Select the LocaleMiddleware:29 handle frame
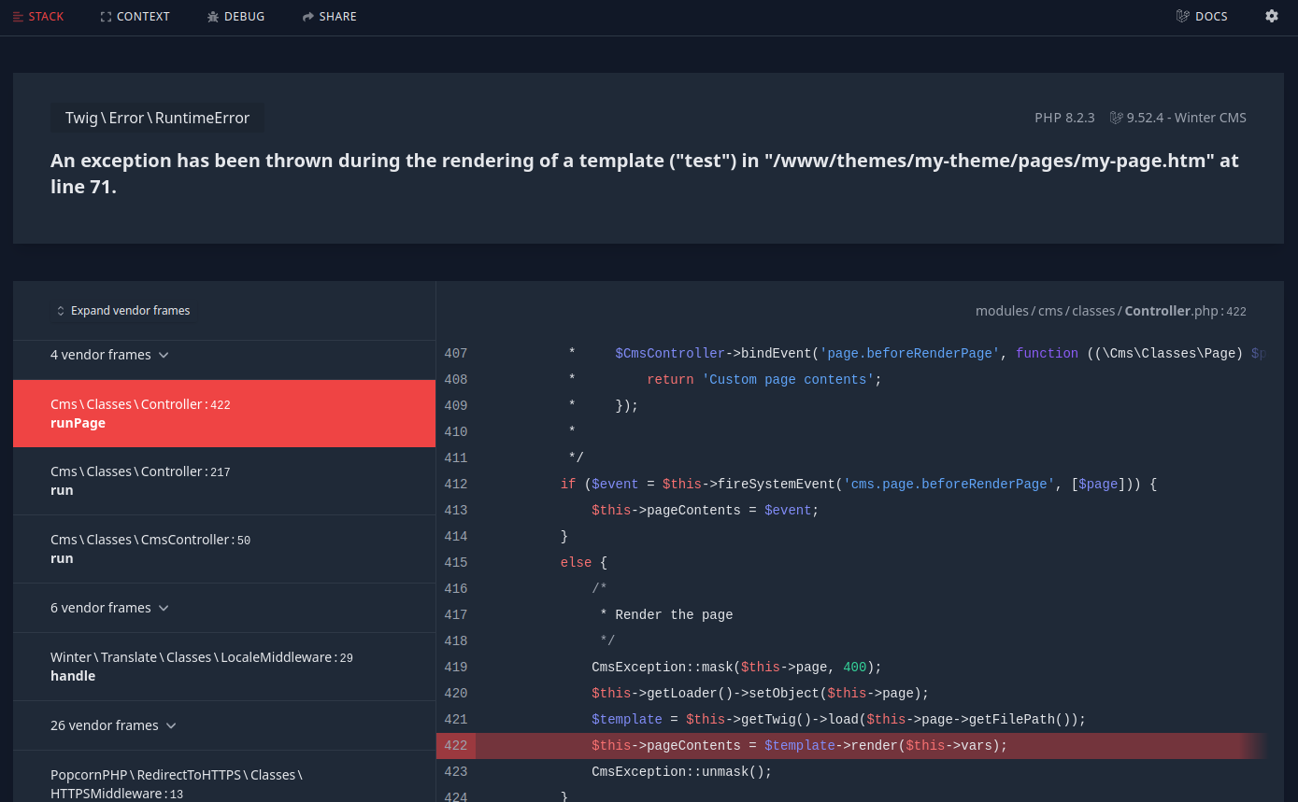 coord(224,667)
